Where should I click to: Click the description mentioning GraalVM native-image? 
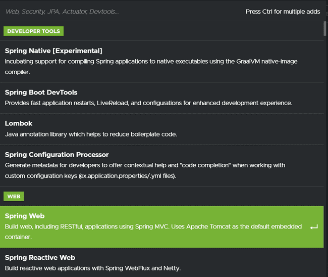click(x=151, y=67)
